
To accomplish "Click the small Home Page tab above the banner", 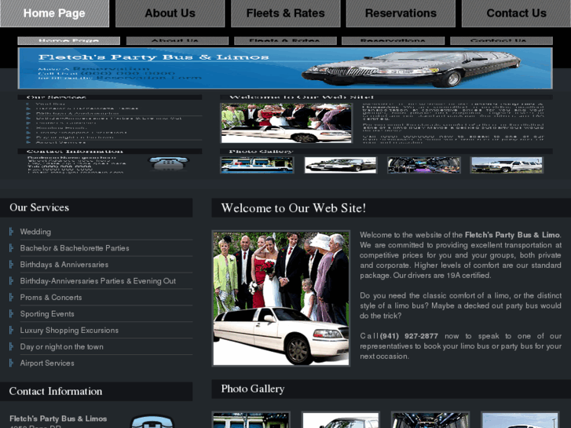I will [69, 40].
